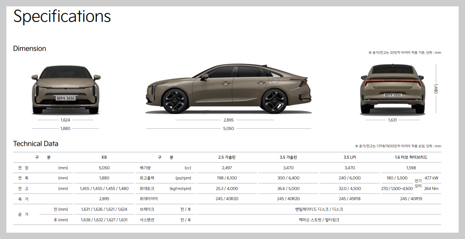
Task: Click the 2,497 displacement value
Action: [227, 168]
